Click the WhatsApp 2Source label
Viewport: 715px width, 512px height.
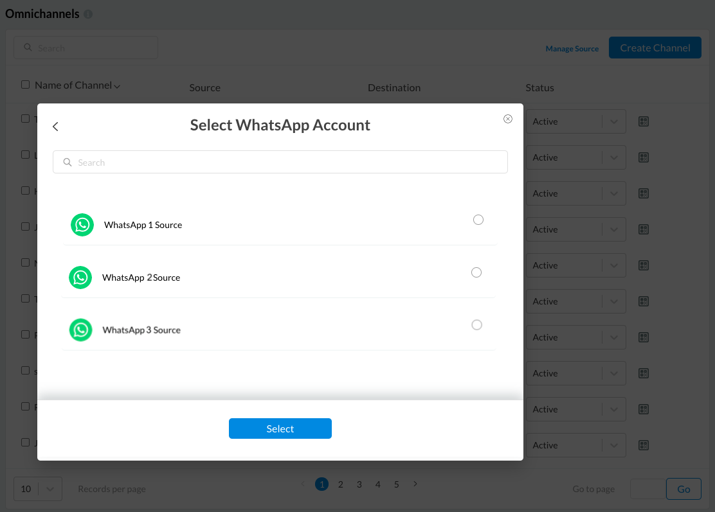click(x=141, y=278)
